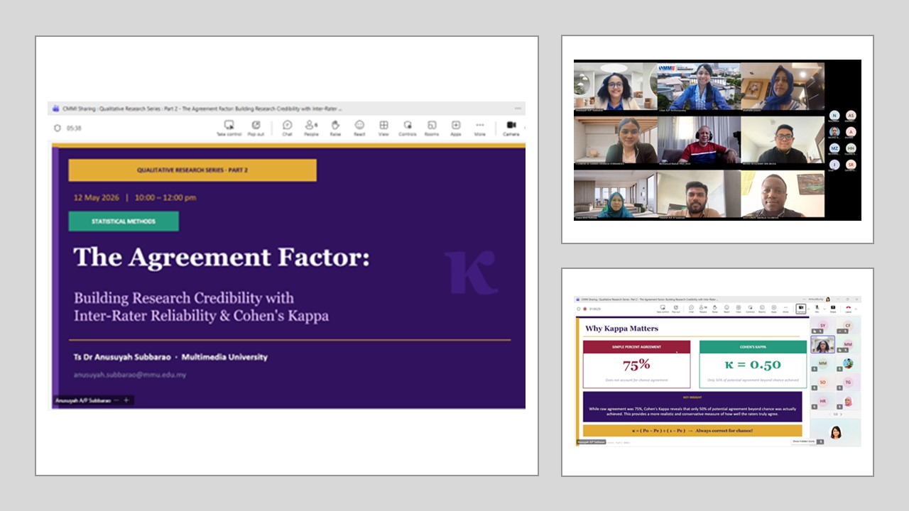
Task: Open Apps in the large left meeting window
Action: coord(456,128)
